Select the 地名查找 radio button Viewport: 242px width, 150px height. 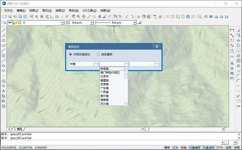(98, 54)
